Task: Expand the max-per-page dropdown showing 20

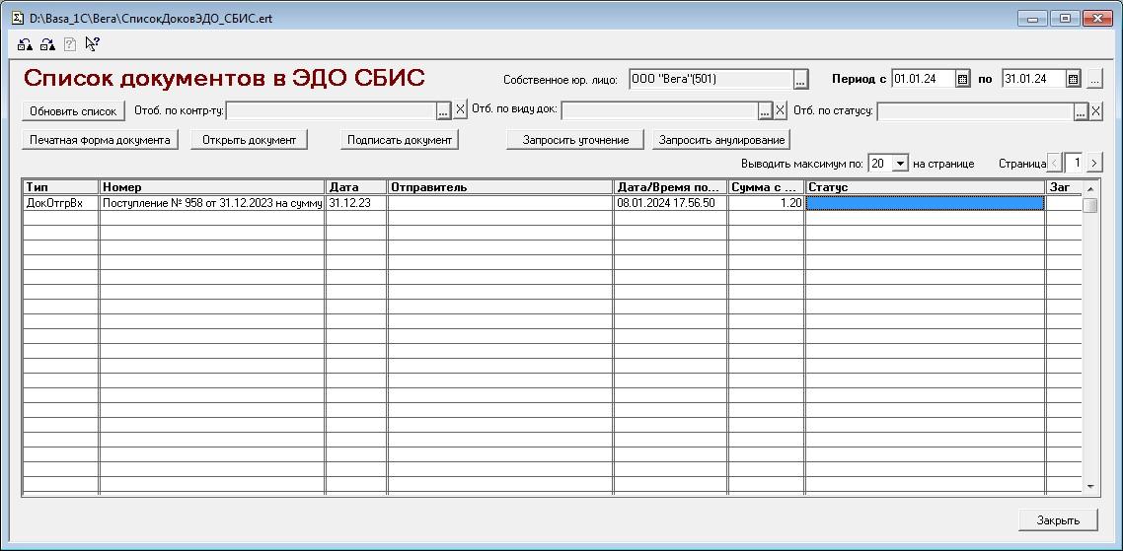Action: (x=900, y=164)
